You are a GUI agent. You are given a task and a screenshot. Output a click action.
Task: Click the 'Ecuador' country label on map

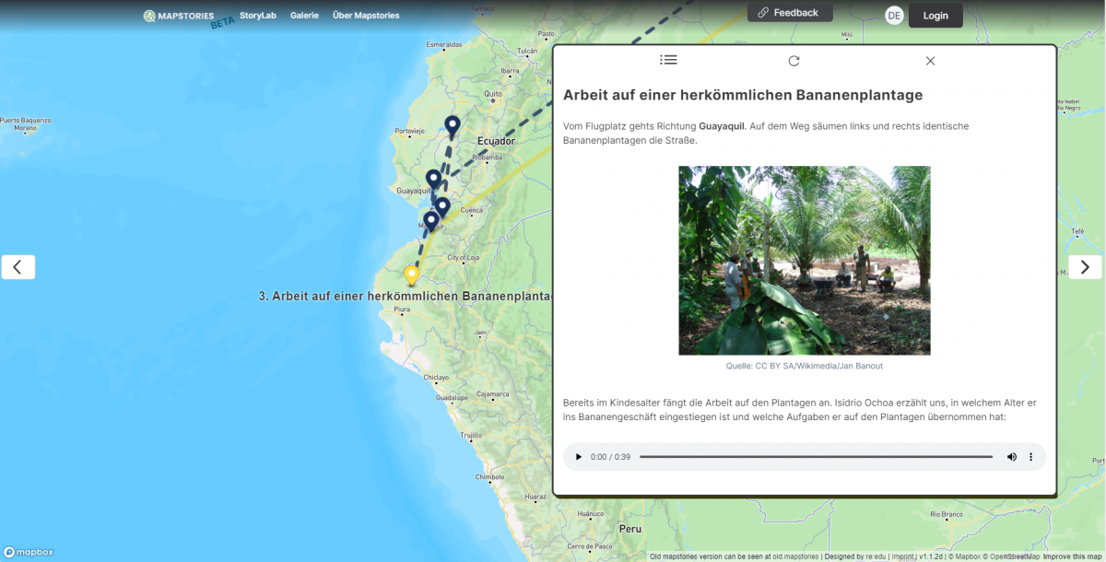click(496, 141)
